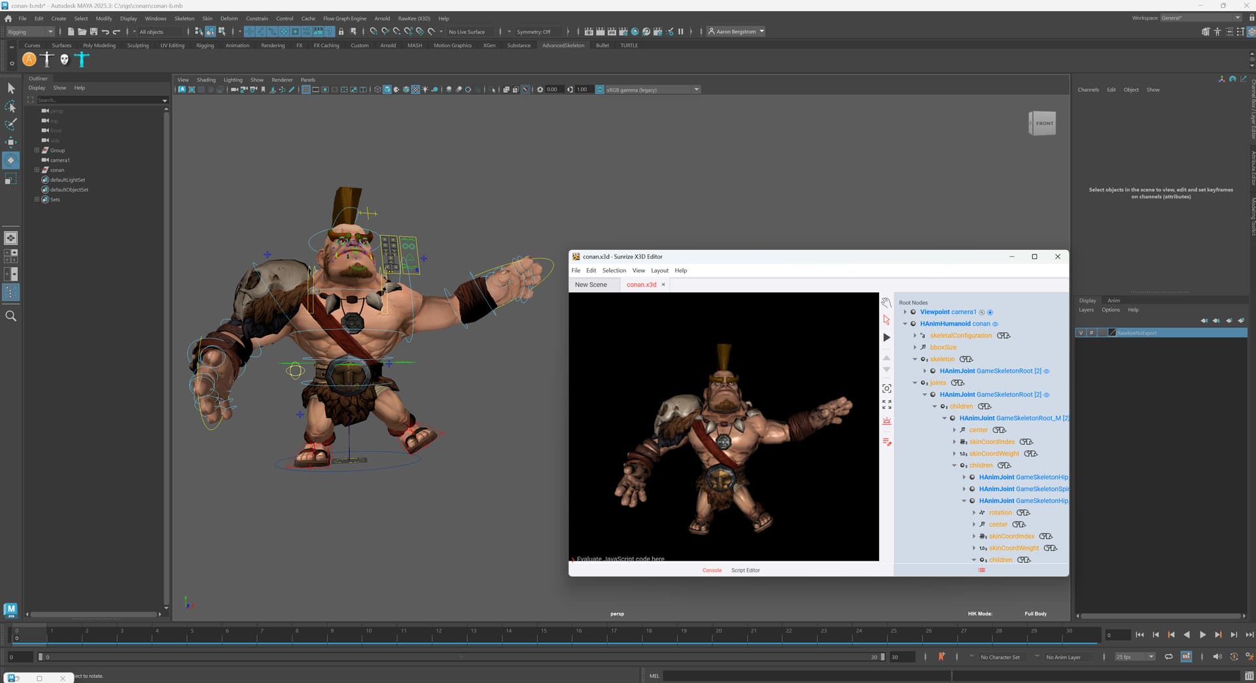Click the cyan T-pose shelf icon
Screen dimensions: 1256x683
[x=82, y=60]
